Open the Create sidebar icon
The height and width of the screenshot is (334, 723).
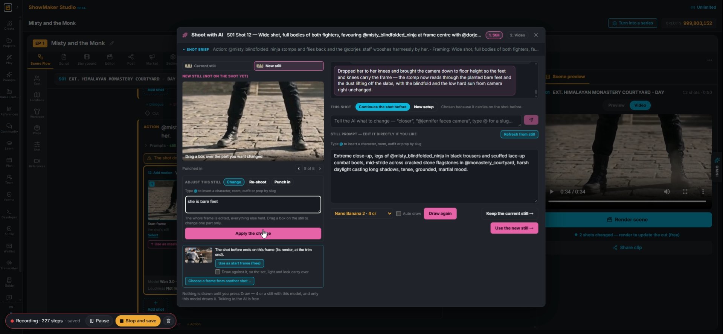[x=9, y=25]
